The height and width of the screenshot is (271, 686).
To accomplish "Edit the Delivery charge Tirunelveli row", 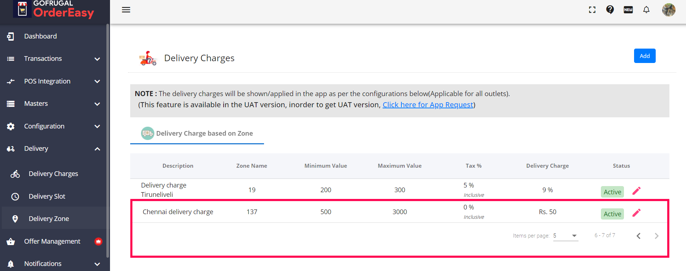I will point(637,191).
